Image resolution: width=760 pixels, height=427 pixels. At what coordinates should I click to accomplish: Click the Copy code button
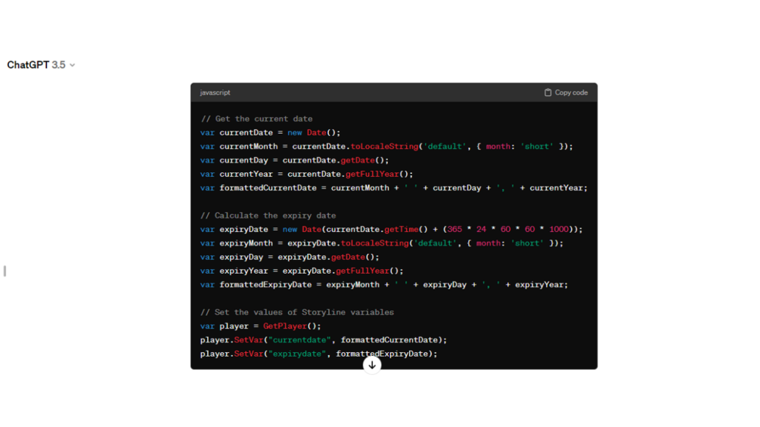coord(566,92)
